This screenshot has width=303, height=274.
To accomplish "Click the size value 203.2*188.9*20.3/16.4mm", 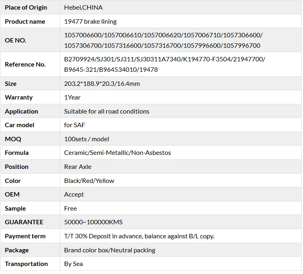I will tap(102, 84).
